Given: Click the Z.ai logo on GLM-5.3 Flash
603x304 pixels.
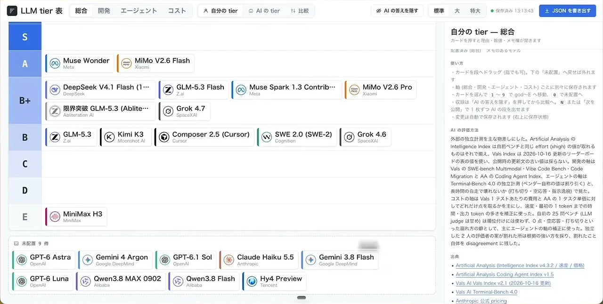Looking at the screenshot, I should [168, 90].
